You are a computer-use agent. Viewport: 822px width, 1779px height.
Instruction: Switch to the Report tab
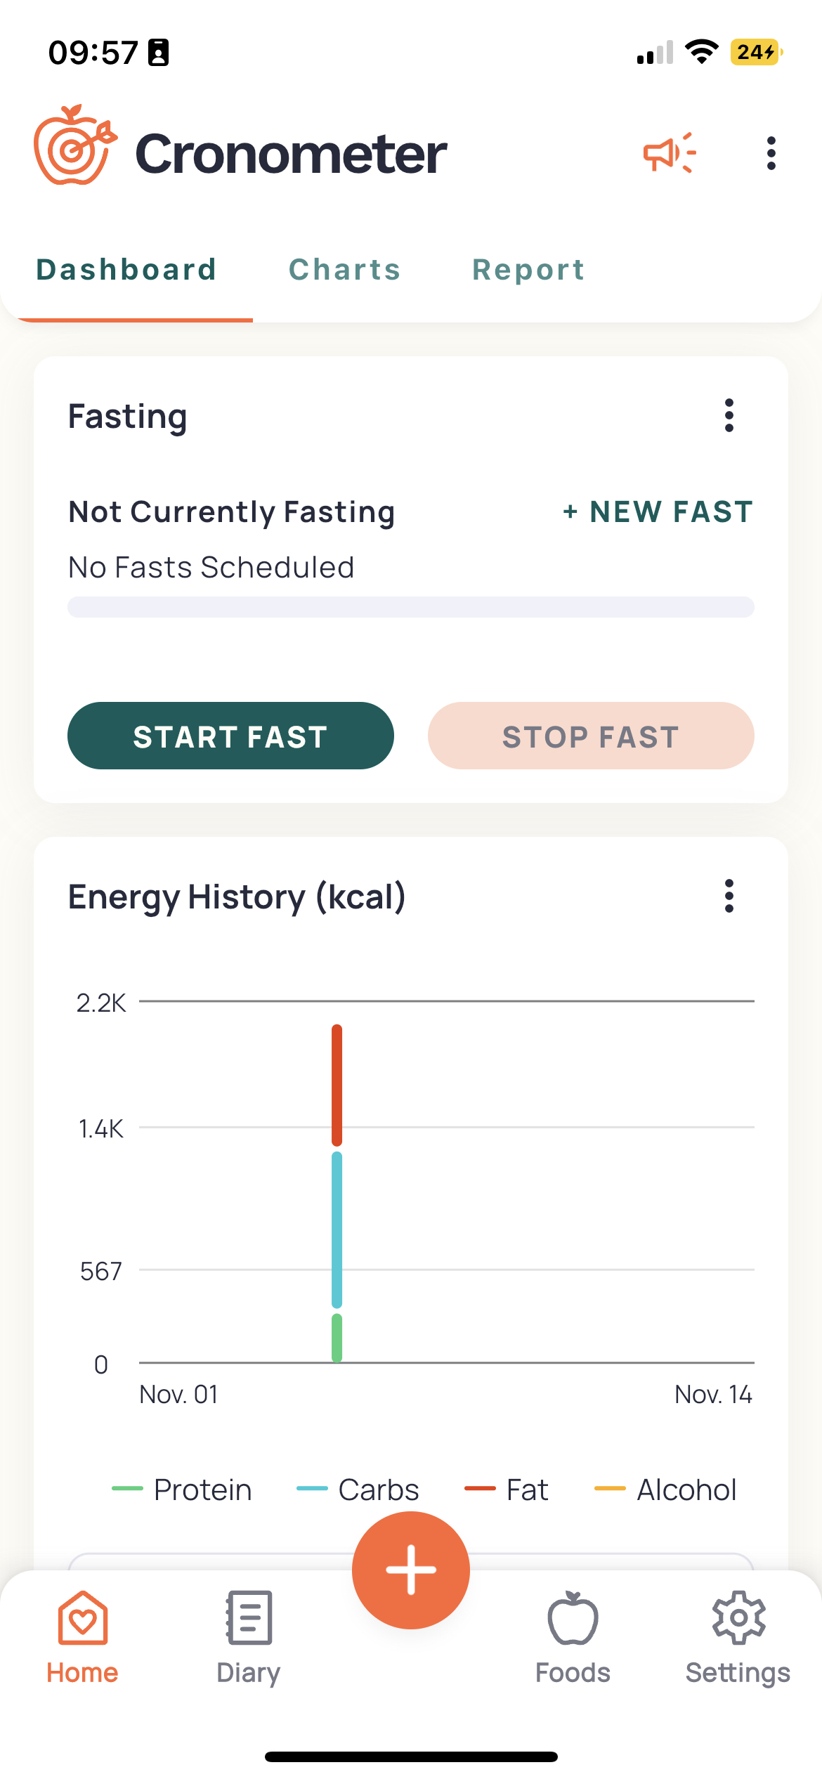point(528,270)
